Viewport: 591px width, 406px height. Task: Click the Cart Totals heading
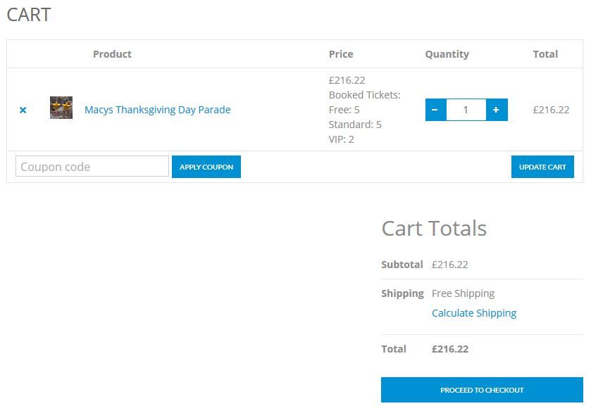[x=434, y=228]
